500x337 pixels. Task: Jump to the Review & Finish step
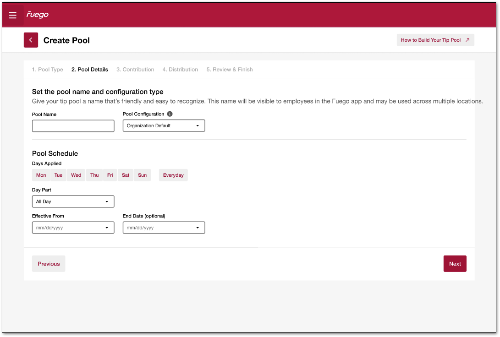(230, 70)
